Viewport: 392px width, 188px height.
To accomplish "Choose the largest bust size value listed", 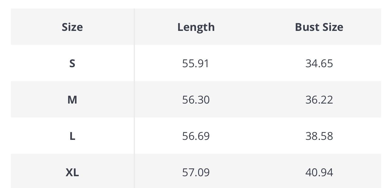I will point(319,173).
